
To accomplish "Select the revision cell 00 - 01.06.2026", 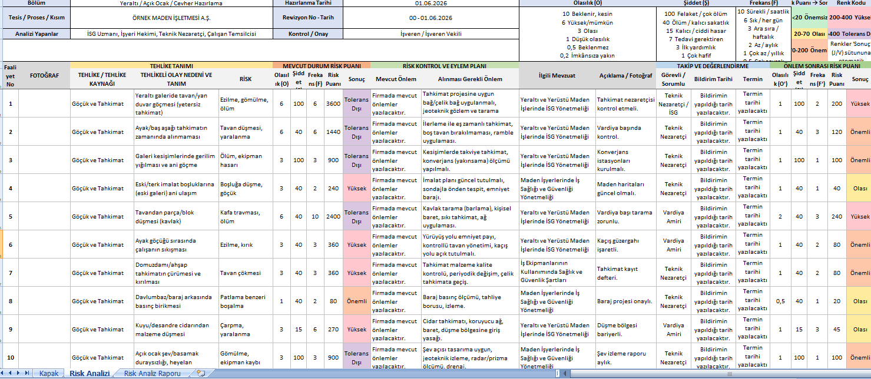I will point(430,17).
